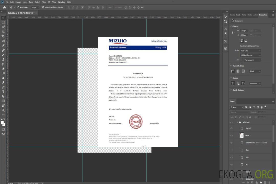
Task: Switch to the Properties tab
Action: point(263,15)
